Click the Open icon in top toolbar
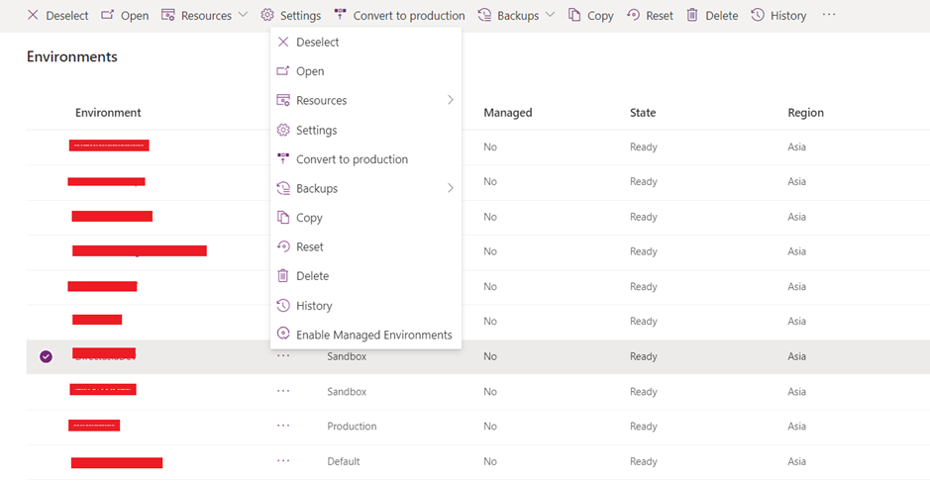This screenshot has width=930, height=484. tap(108, 16)
